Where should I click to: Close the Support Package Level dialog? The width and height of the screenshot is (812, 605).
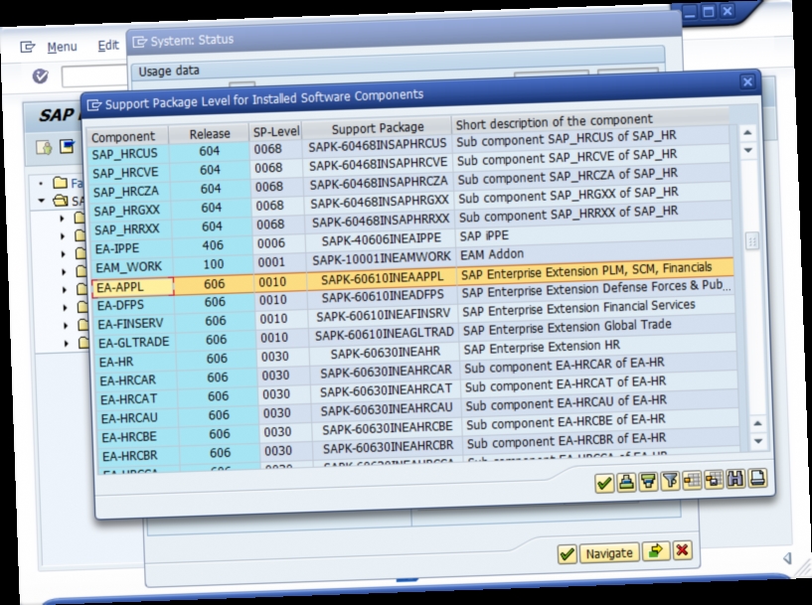pyautogui.click(x=747, y=81)
